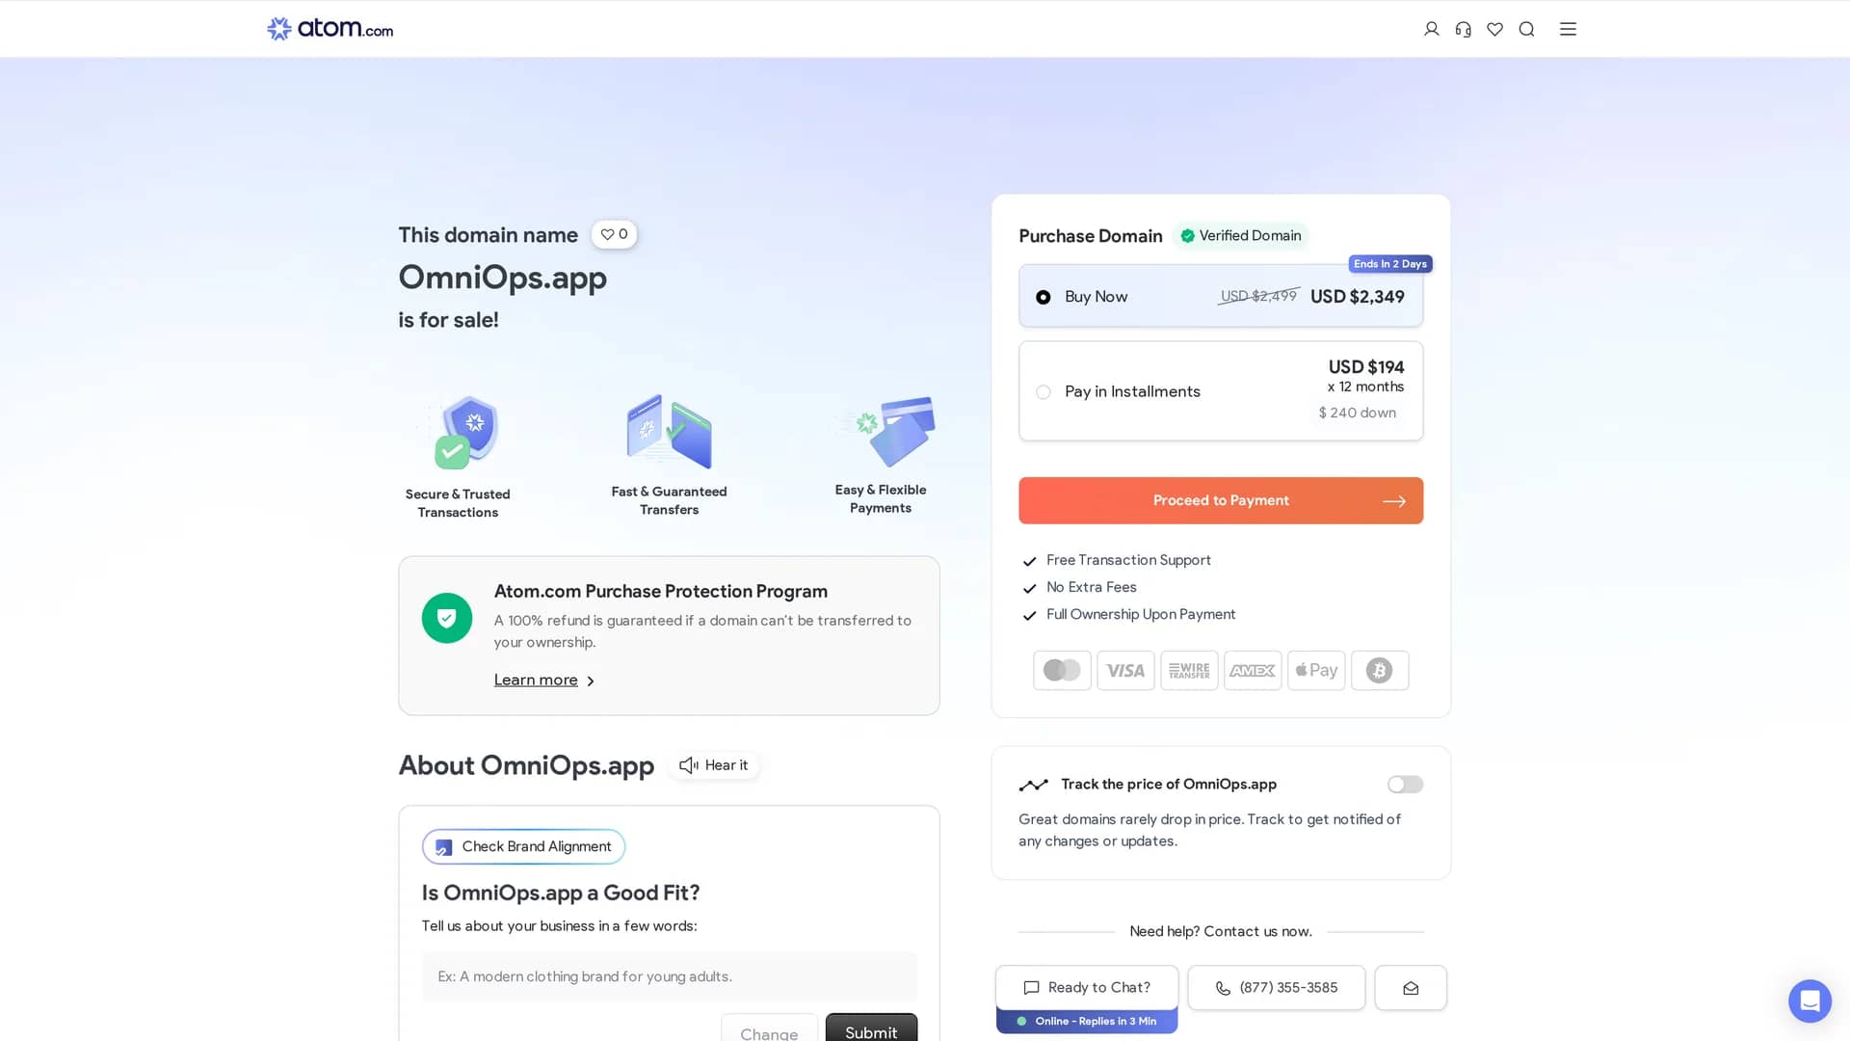Click the Online - Replies in 3 Min status
The height and width of the screenshot is (1041, 1850).
[x=1087, y=1021]
